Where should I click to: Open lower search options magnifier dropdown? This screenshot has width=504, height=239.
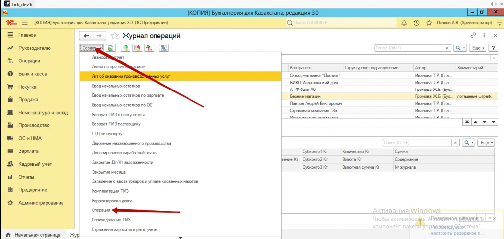469,142
